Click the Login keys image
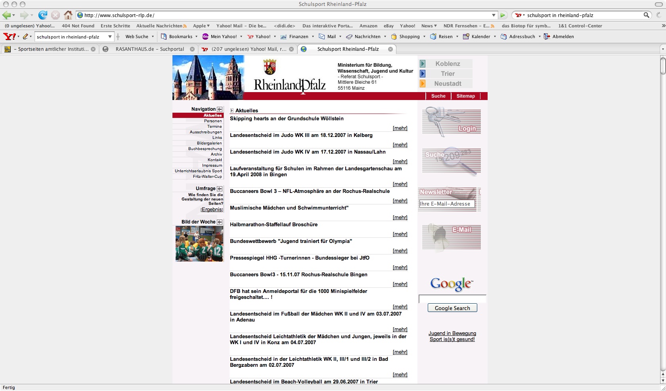The image size is (666, 391). [x=451, y=121]
